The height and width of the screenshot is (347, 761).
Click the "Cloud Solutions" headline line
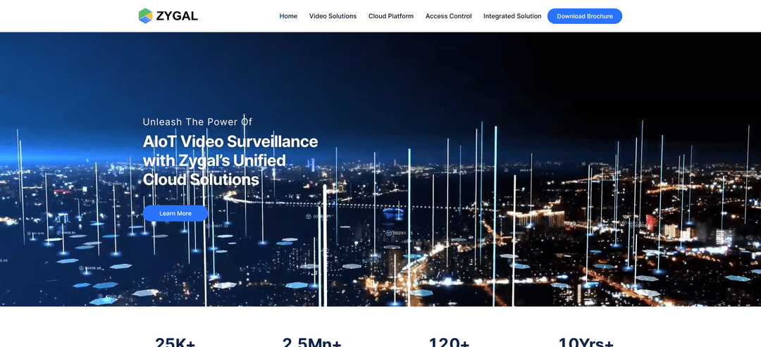click(x=201, y=179)
